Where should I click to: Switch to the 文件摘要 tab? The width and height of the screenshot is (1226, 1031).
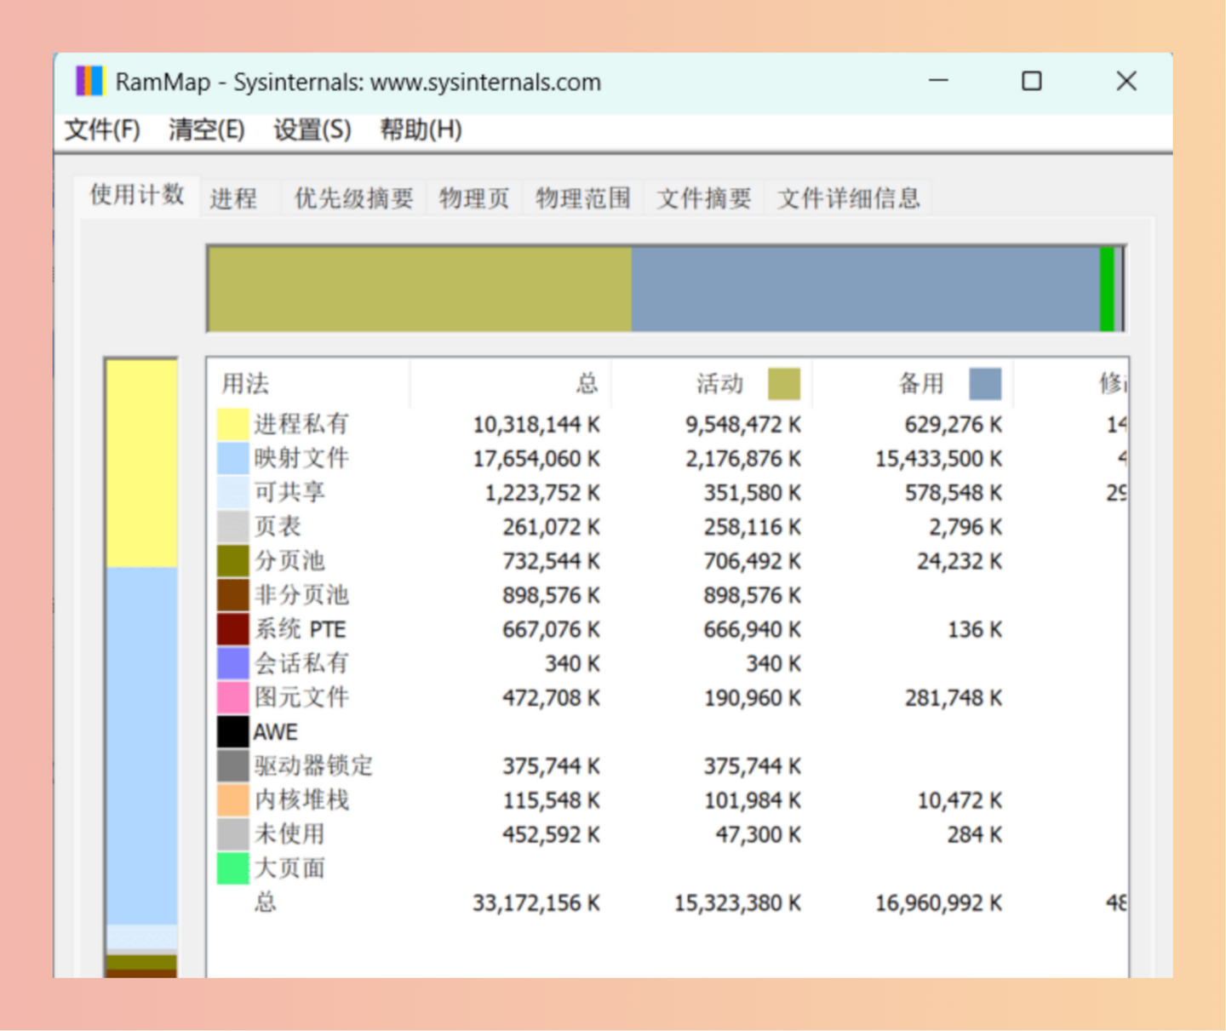click(704, 198)
